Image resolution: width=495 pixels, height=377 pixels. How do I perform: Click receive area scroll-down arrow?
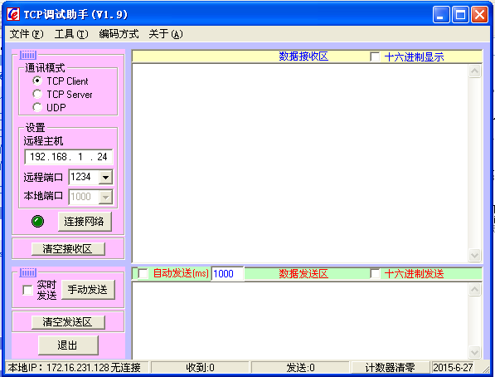474,255
